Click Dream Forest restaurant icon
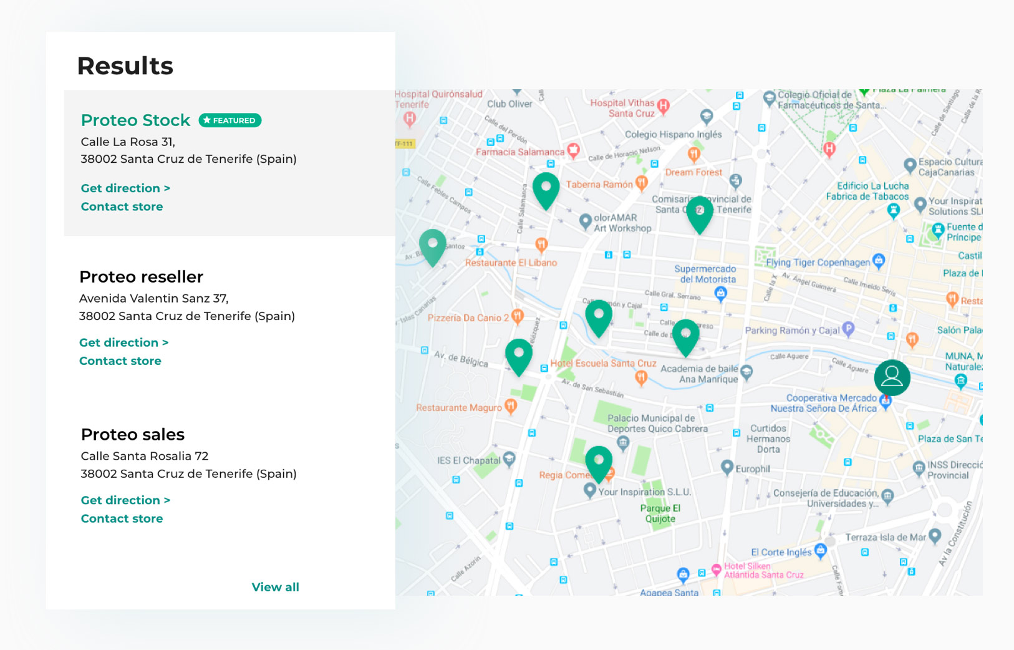Viewport: 1014px width, 650px height. [x=693, y=154]
